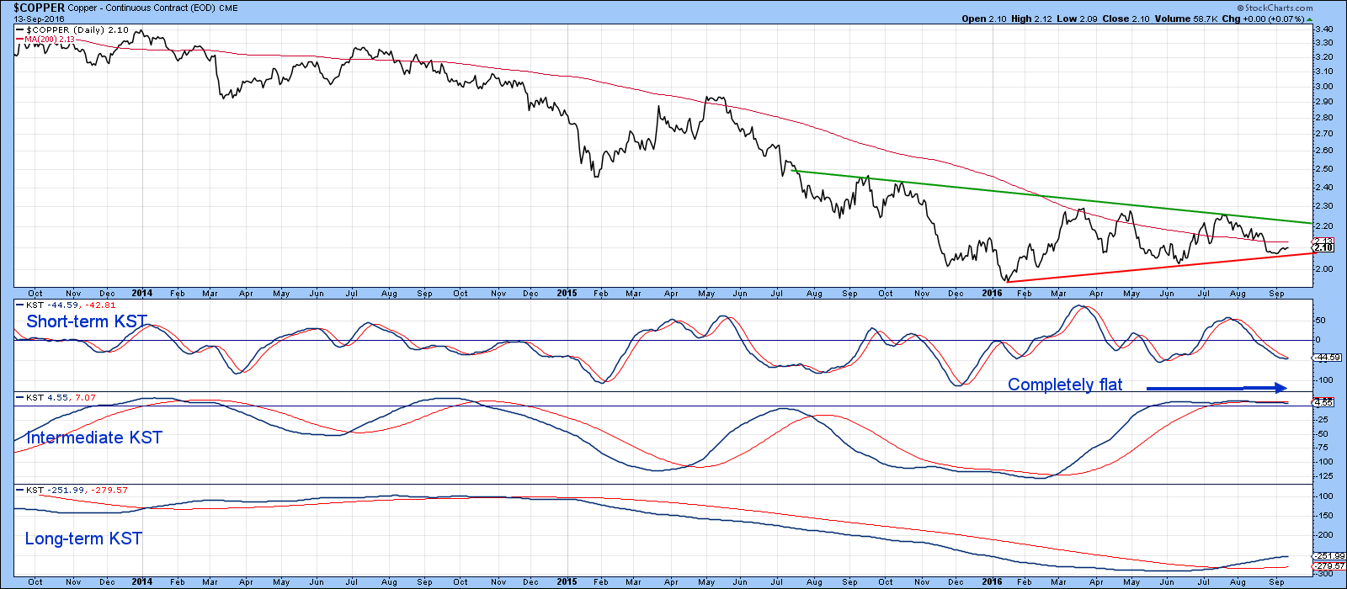The image size is (1347, 589).
Task: Click the Completely flat annotation text
Action: 1065,385
